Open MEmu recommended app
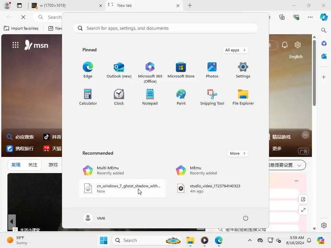This screenshot has height=248, width=331. pos(215,170)
